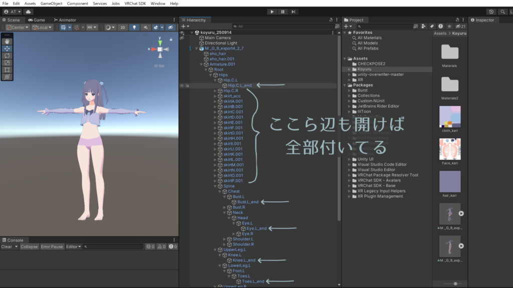The height and width of the screenshot is (288, 513).
Task: Switch to the Animator tab
Action: [x=65, y=20]
